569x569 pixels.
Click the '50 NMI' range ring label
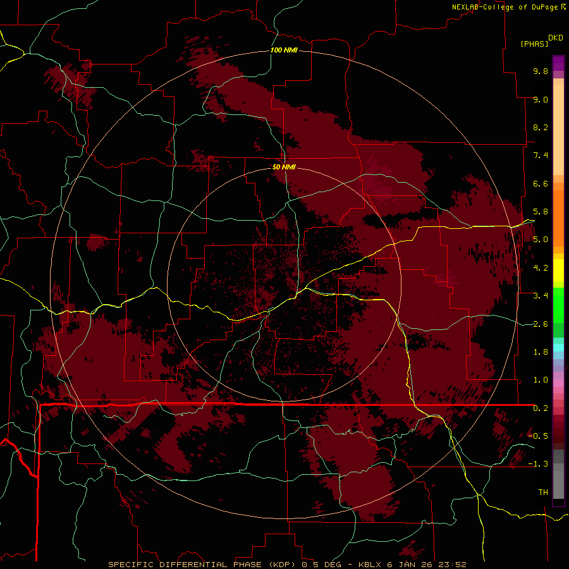[x=284, y=167]
